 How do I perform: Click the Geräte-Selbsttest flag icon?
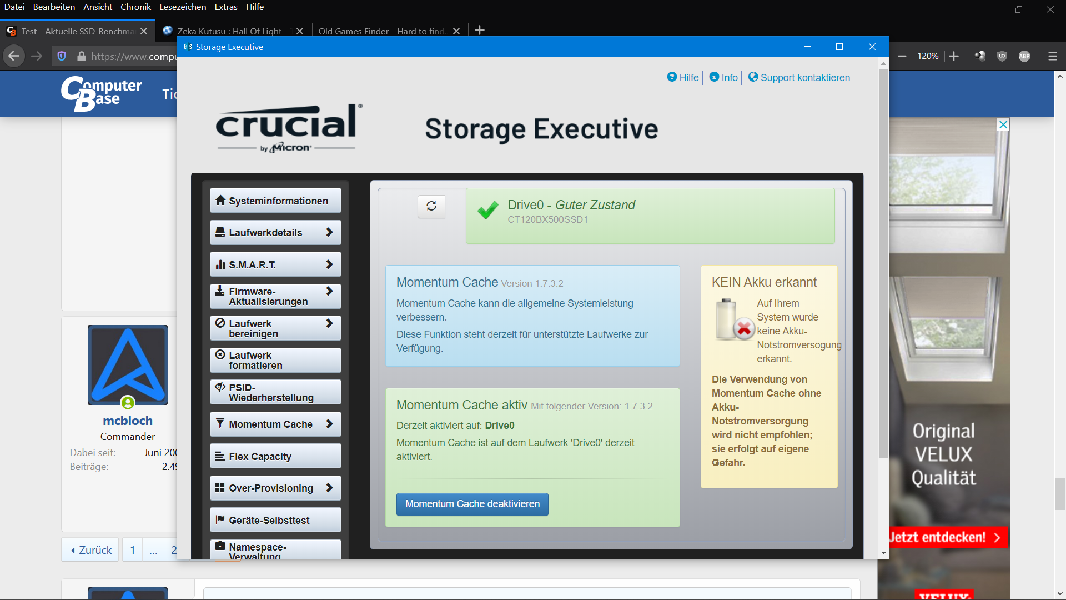click(220, 520)
